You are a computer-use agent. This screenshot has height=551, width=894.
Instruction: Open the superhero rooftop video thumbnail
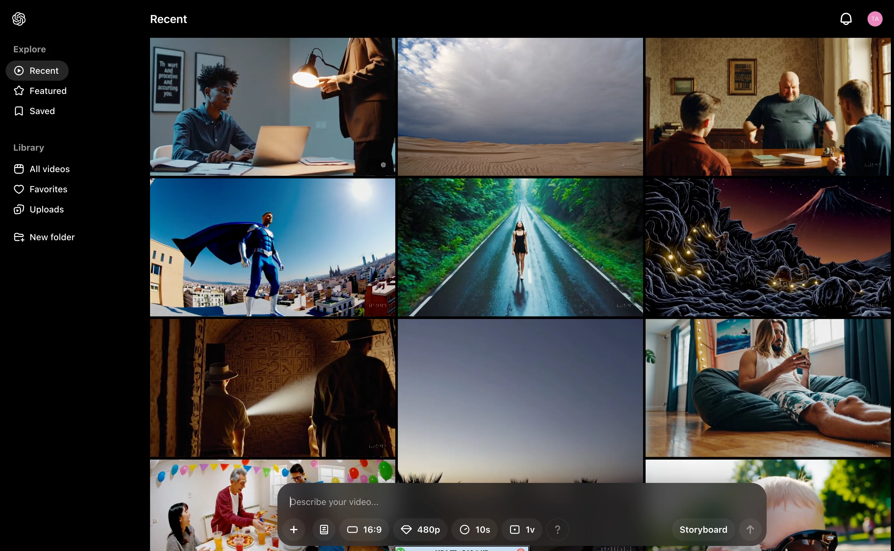pos(272,247)
